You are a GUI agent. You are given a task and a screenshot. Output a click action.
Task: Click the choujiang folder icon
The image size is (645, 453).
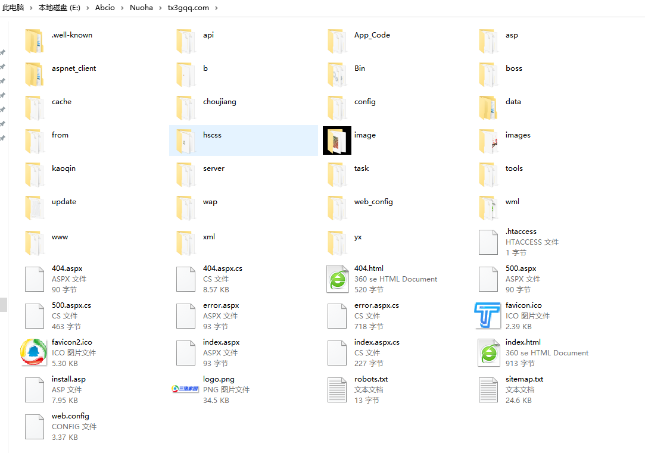point(186,108)
